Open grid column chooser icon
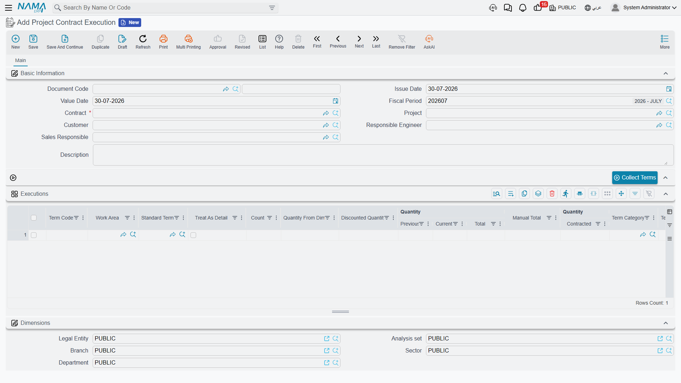681x383 pixels. (670, 212)
